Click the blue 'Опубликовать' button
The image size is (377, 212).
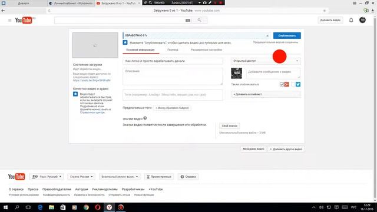coord(287,35)
